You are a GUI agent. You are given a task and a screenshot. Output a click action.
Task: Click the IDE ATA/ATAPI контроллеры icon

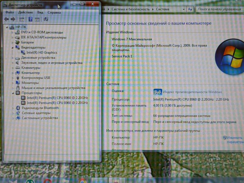pos(17,37)
